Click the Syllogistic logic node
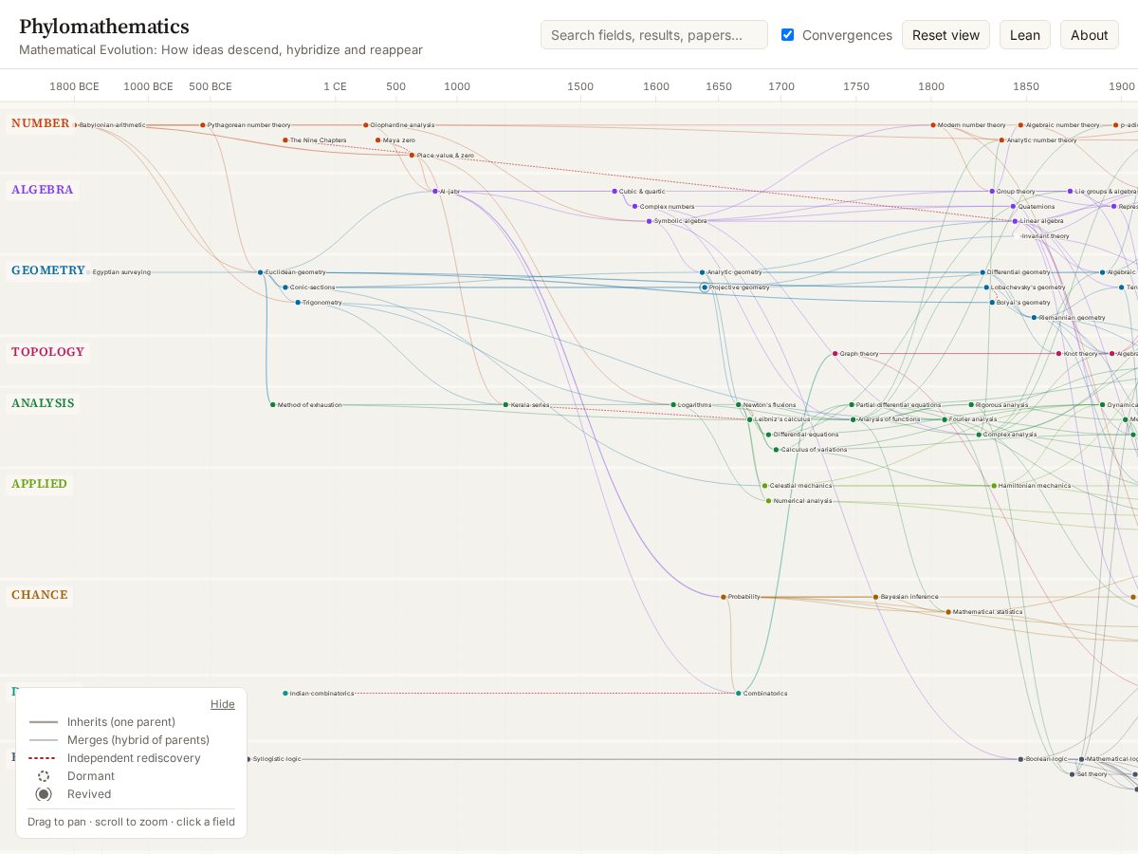The image size is (1138, 854). [x=248, y=759]
